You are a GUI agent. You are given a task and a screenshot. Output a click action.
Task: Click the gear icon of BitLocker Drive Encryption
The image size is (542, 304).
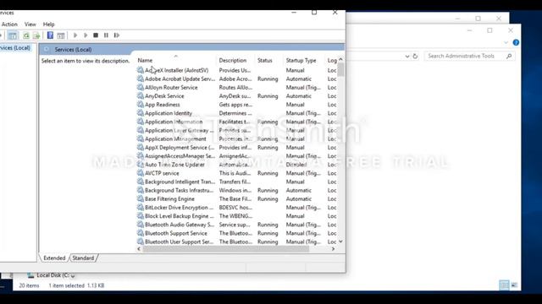(141, 208)
